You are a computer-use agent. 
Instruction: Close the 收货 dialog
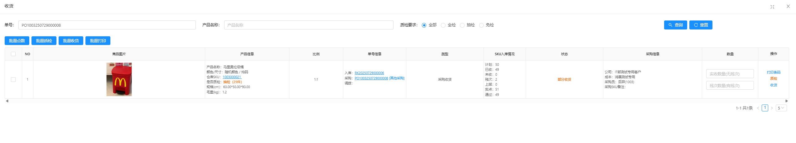pyautogui.click(x=788, y=7)
